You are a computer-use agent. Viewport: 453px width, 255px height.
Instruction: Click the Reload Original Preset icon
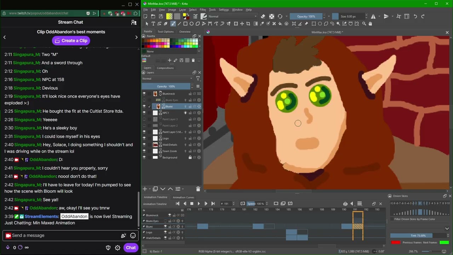280,16
